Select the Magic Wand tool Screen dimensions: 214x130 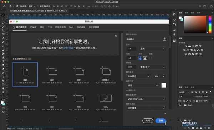click(3, 26)
